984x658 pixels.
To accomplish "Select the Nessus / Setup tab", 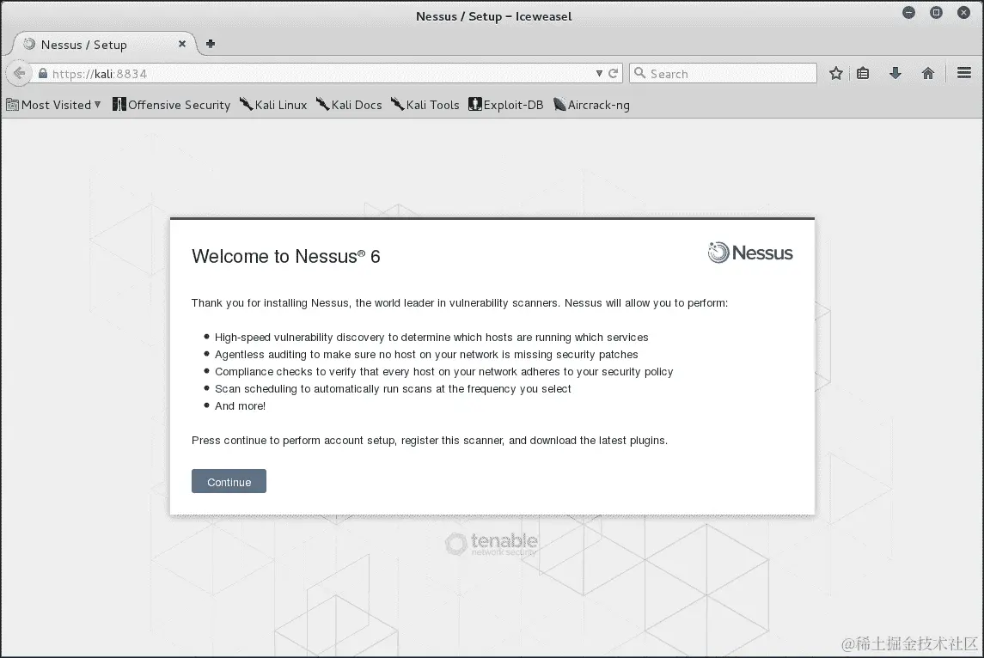I will click(103, 44).
